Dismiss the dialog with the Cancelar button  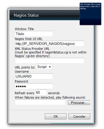point(79,117)
